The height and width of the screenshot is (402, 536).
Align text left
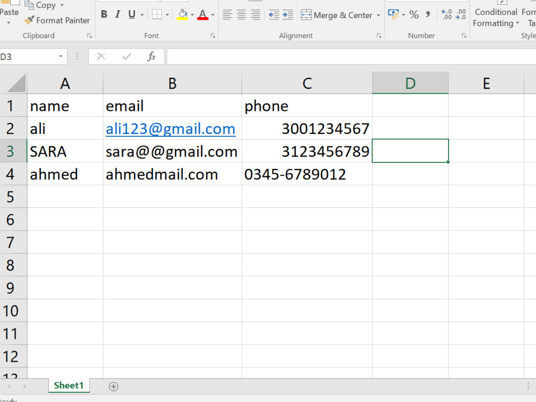point(227,14)
